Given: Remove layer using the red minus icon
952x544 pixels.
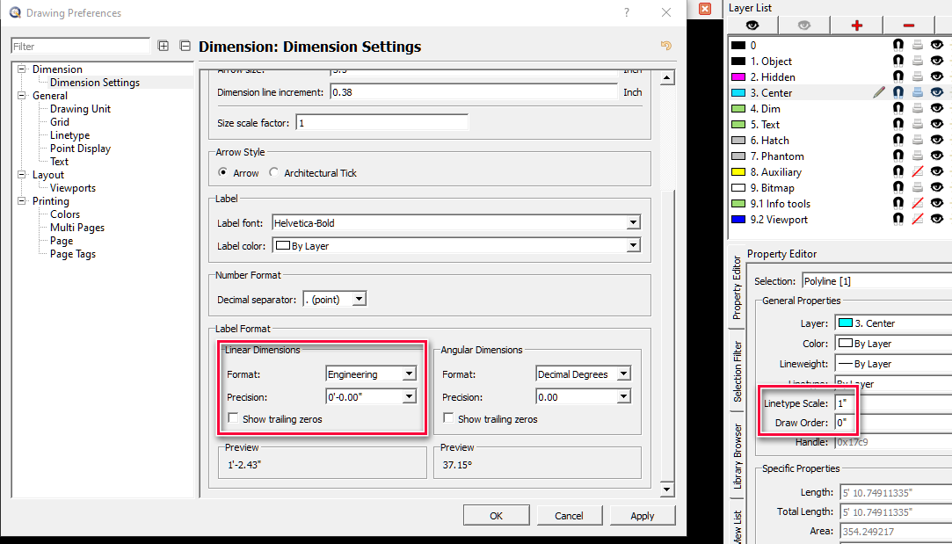Looking at the screenshot, I should coord(908,25).
